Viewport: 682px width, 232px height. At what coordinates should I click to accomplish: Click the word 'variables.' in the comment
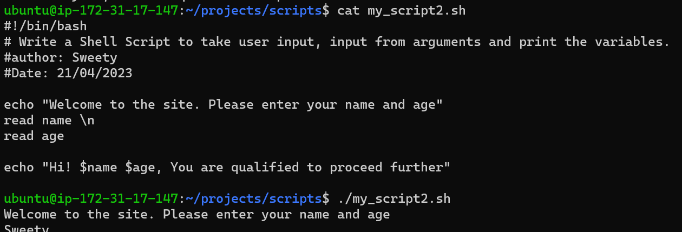(x=632, y=42)
